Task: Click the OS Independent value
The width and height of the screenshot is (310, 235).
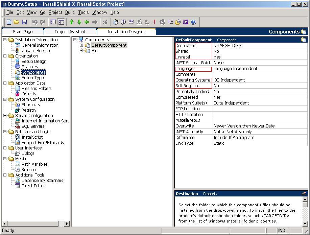Action: (229, 80)
